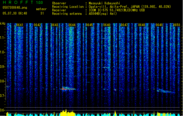Select the meteor count value 31
Image resolution: width=183 pixels, height=116 pixels.
tap(42, 13)
